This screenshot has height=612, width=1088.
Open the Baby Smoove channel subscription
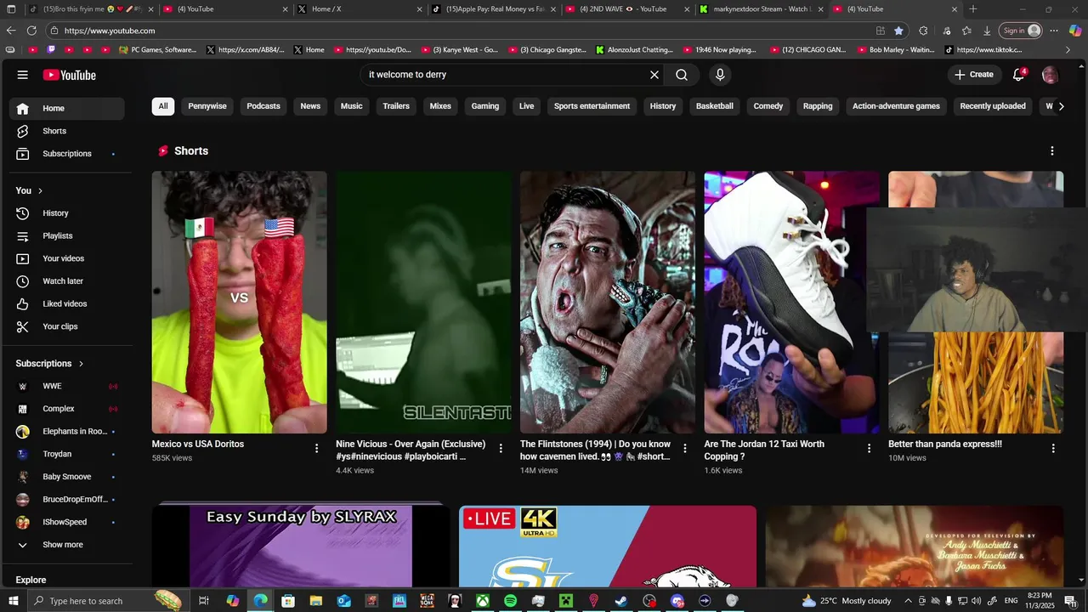(67, 477)
